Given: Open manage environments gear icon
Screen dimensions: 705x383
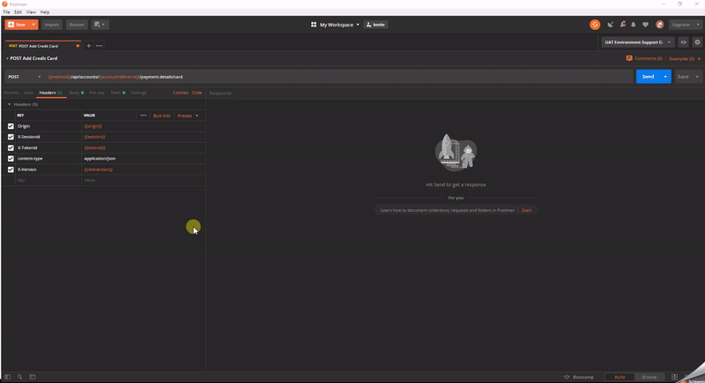Looking at the screenshot, I should tap(696, 41).
